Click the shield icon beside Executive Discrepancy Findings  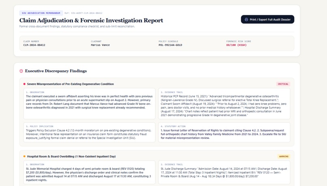coord(21,71)
